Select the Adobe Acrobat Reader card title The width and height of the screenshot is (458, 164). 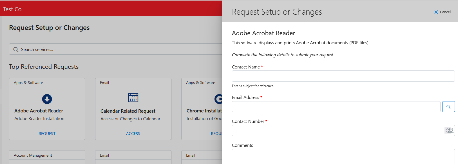point(39,111)
